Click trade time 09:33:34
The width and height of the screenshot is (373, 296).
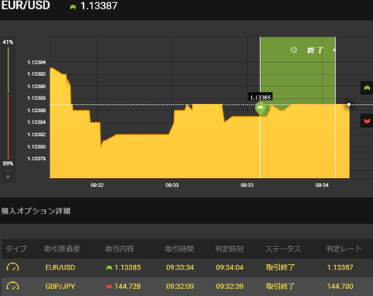[x=180, y=267]
